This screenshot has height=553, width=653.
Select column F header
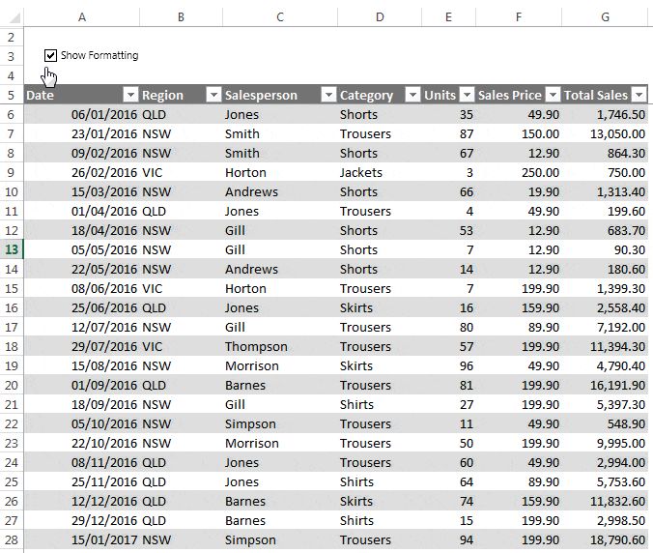[x=519, y=17]
